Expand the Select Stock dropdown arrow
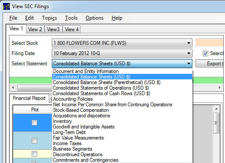This screenshot has width=225, height=163. point(189,43)
